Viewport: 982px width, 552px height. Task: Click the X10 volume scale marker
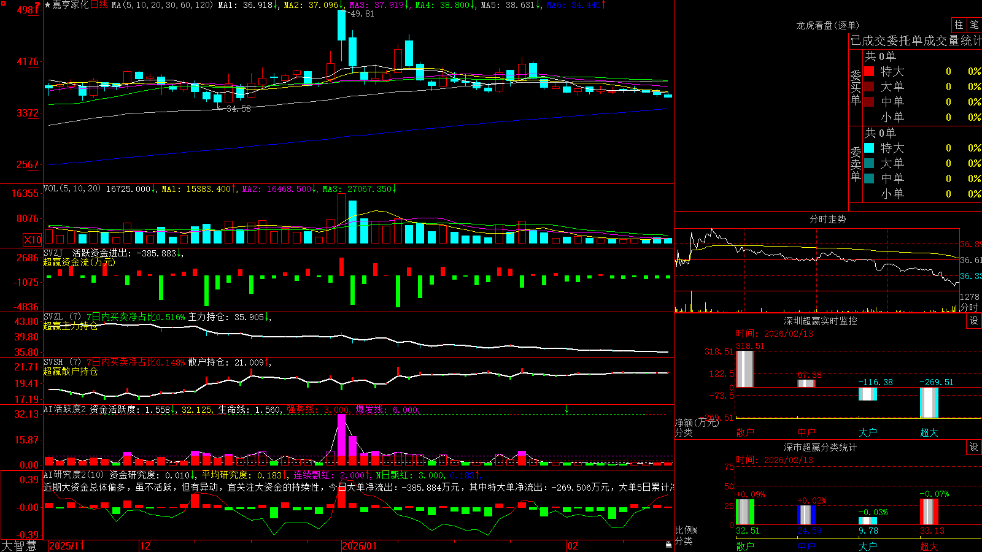point(33,240)
